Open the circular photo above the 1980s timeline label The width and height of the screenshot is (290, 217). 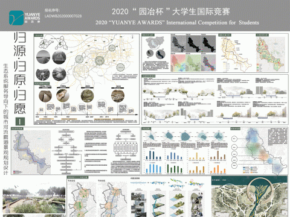tap(63, 96)
